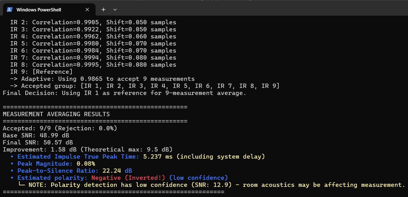Click the Improvement: 1.58 dB line
The image size is (408, 197).
(x=87, y=149)
